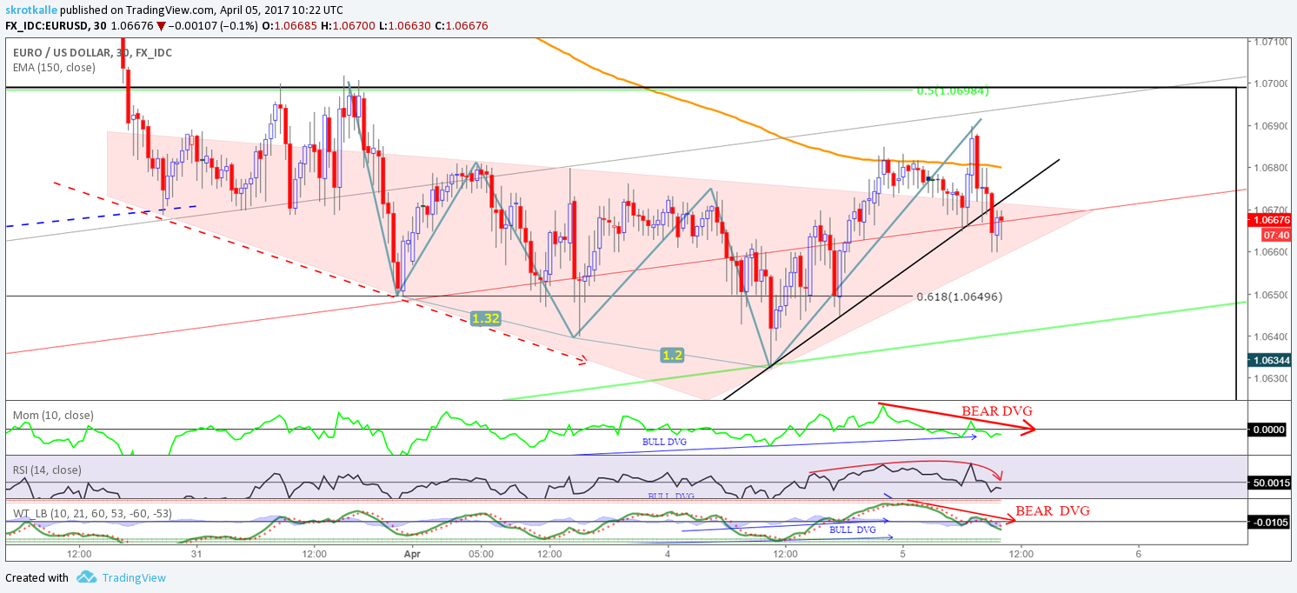Click the 1.32 ratio label on chart
The image size is (1297, 593).
[485, 319]
